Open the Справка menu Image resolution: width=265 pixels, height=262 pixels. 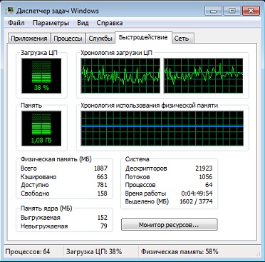tap(110, 23)
